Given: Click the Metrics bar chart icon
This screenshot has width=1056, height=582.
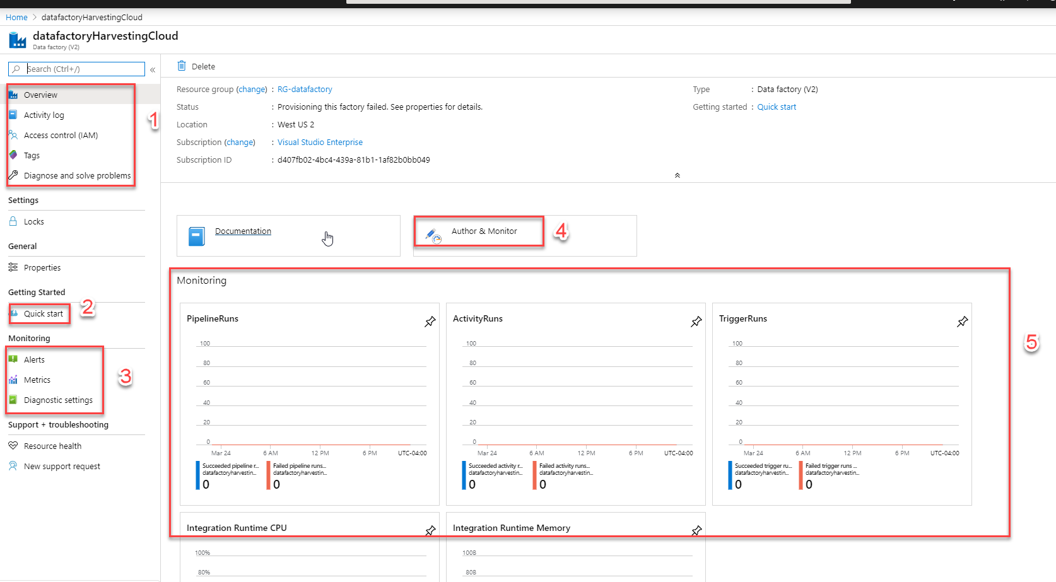Looking at the screenshot, I should point(13,380).
